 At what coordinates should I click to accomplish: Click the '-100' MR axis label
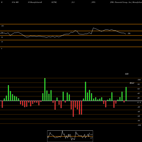[x=139, y=125]
